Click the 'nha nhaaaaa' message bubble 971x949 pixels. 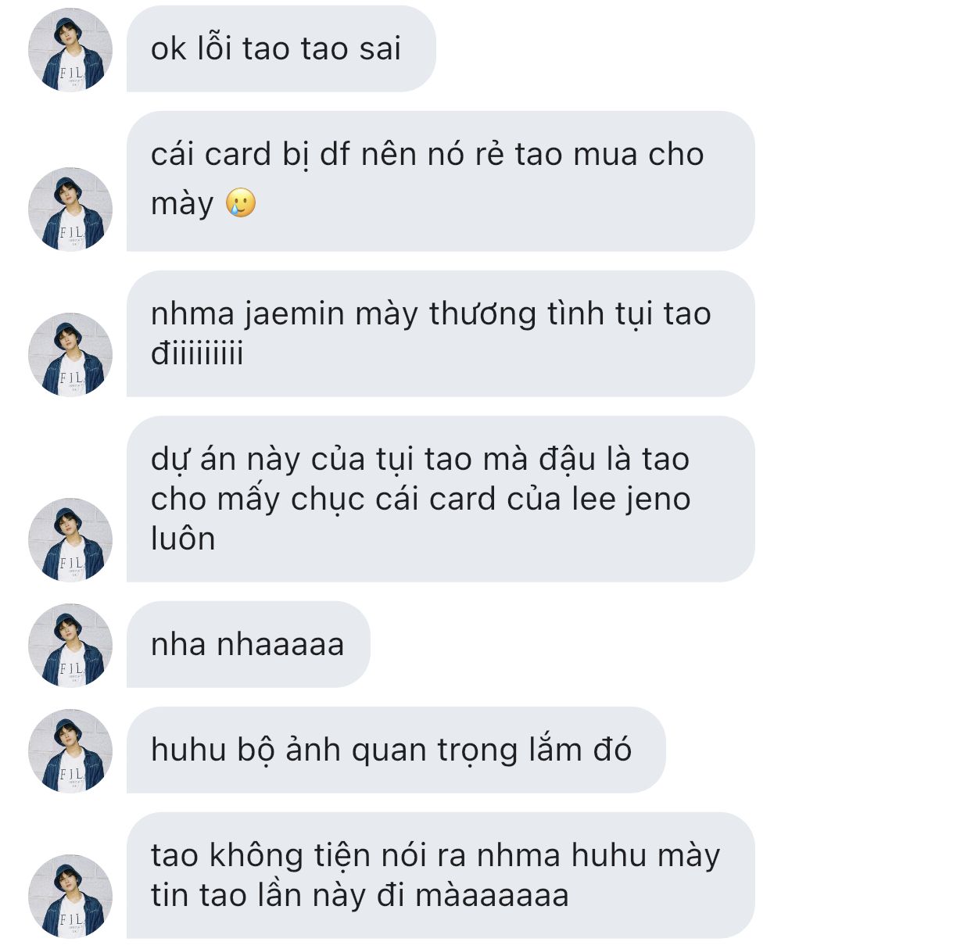click(x=248, y=644)
